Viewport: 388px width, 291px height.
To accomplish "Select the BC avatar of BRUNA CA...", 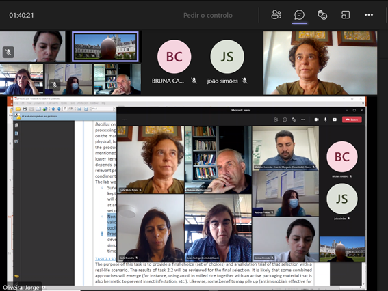I will pyautogui.click(x=174, y=57).
